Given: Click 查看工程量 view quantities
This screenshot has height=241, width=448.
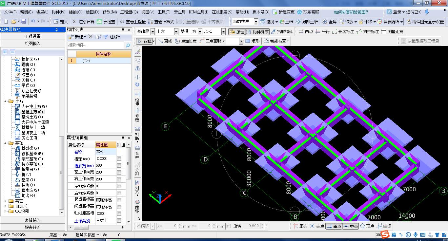Looking at the screenshot, I should (x=132, y=22).
